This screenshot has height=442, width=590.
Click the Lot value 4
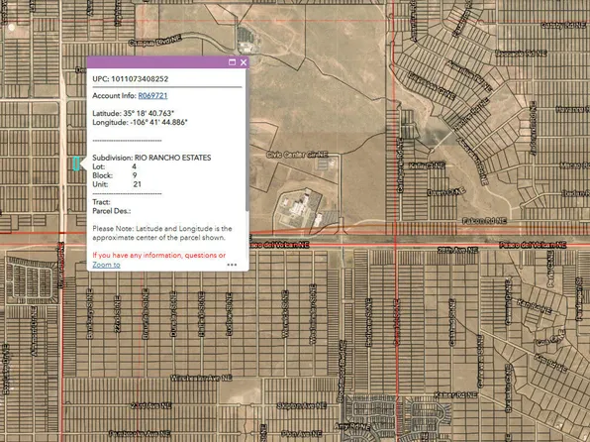135,166
